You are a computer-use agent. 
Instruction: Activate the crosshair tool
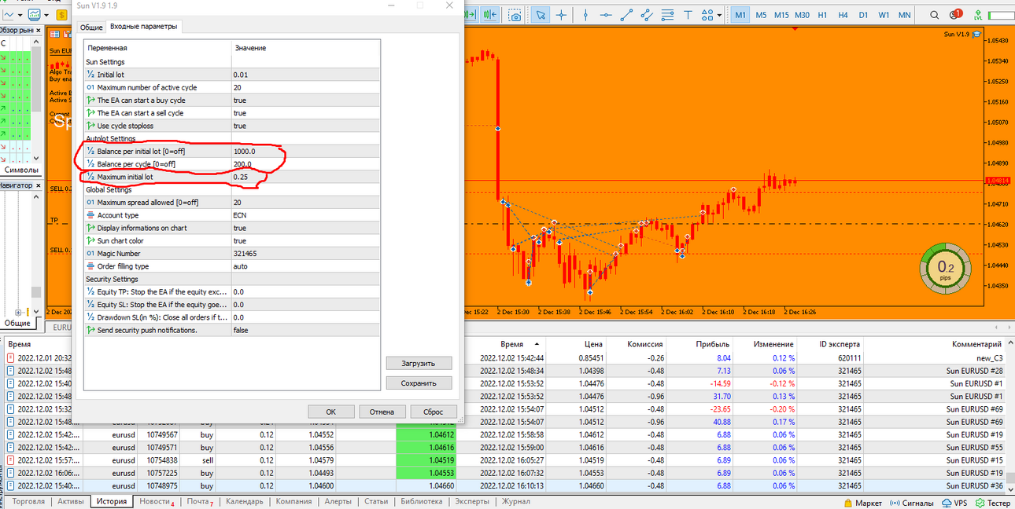(x=561, y=15)
